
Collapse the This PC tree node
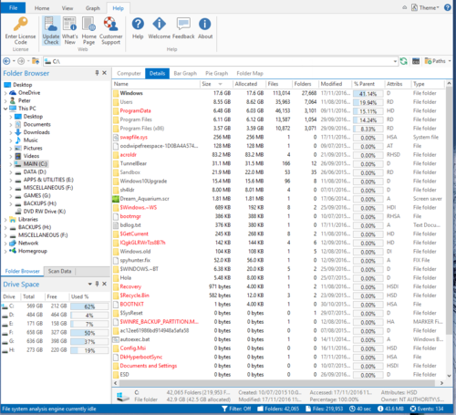(x=5, y=109)
